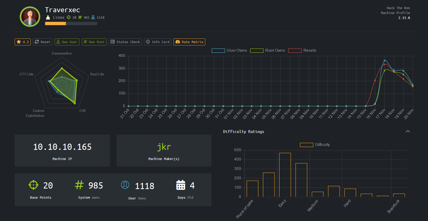Click the version number 2.15.0
Viewport: 428px width, 221px height.
[x=404, y=18]
